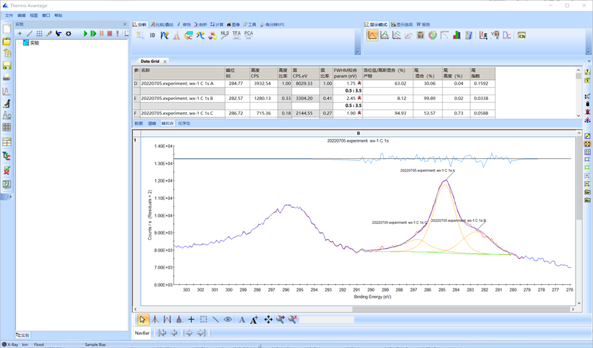Click the peak ID icon in analysis ribbon
593x348 pixels.
[x=152, y=35]
